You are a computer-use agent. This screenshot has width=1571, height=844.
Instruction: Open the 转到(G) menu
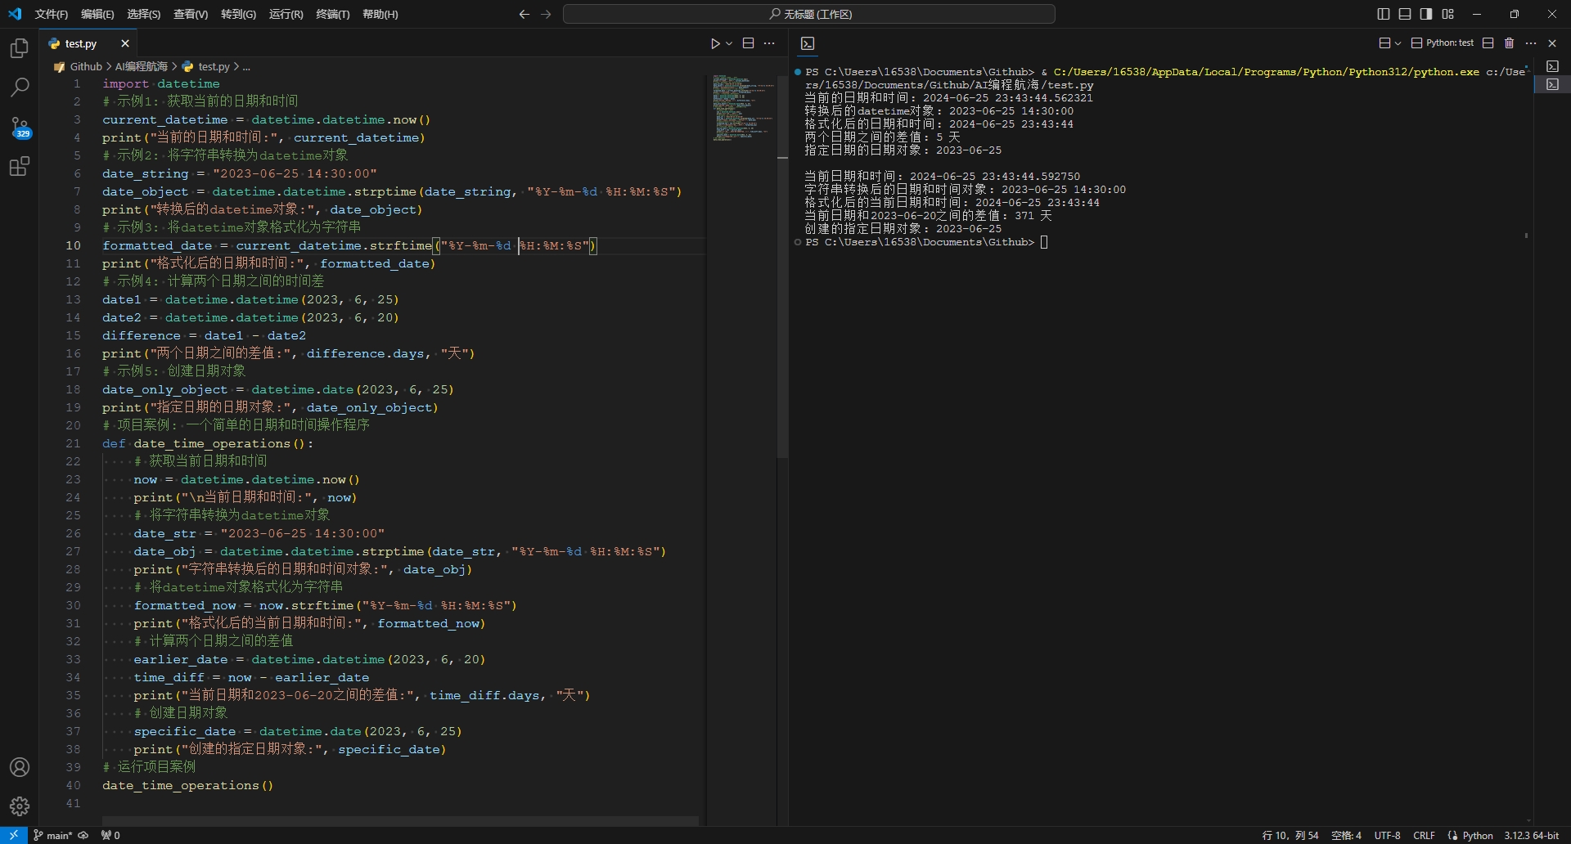click(238, 14)
